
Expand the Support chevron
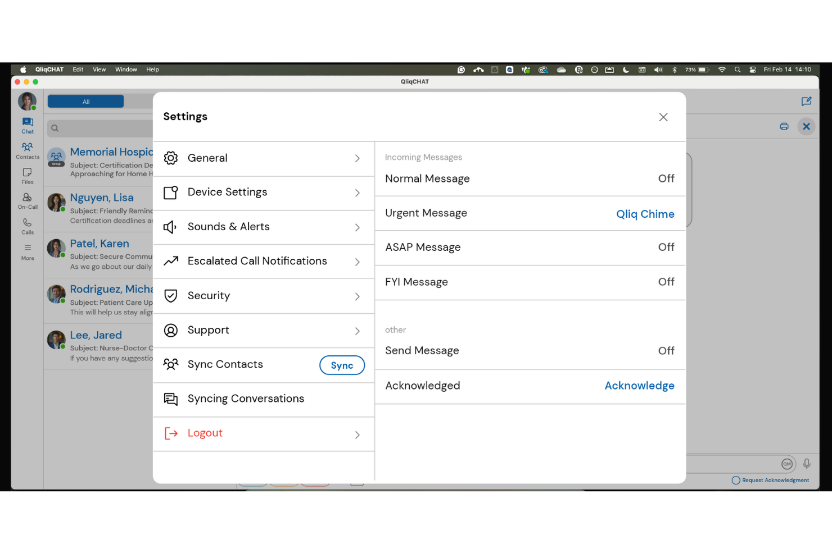[358, 331]
